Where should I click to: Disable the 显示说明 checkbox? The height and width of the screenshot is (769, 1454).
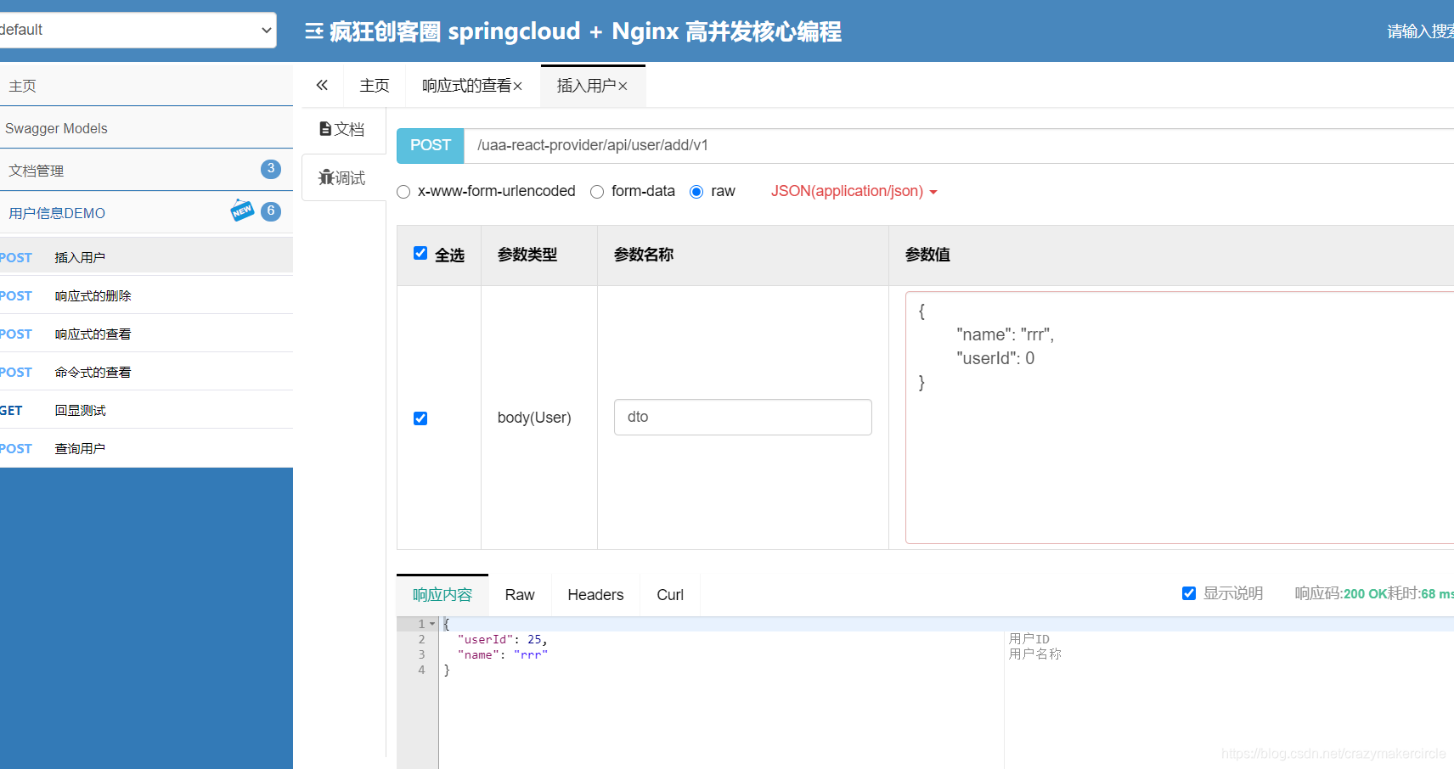[x=1189, y=592]
